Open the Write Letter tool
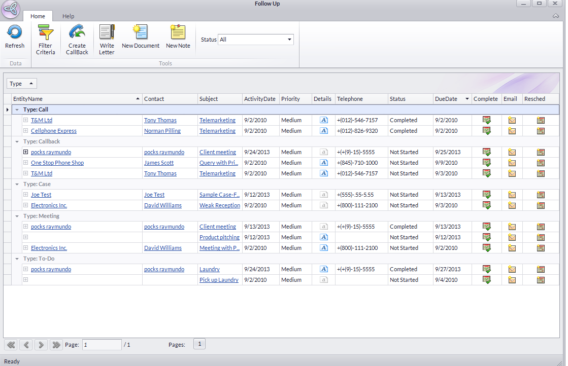 click(107, 33)
